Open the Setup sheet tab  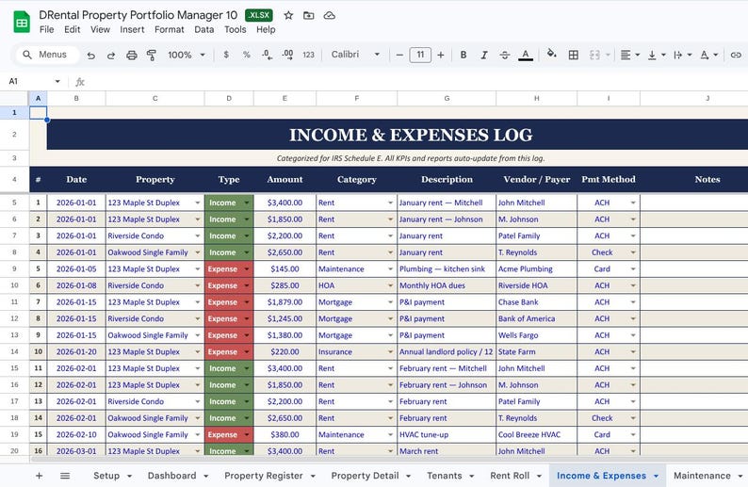(106, 476)
